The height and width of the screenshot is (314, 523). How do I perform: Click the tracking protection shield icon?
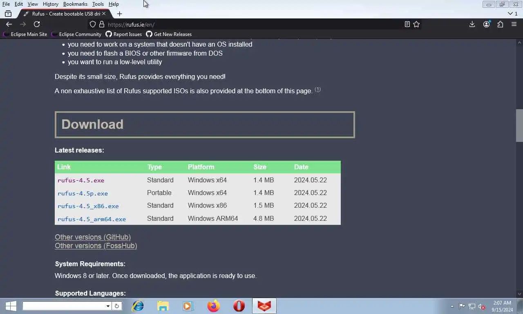coord(93,24)
